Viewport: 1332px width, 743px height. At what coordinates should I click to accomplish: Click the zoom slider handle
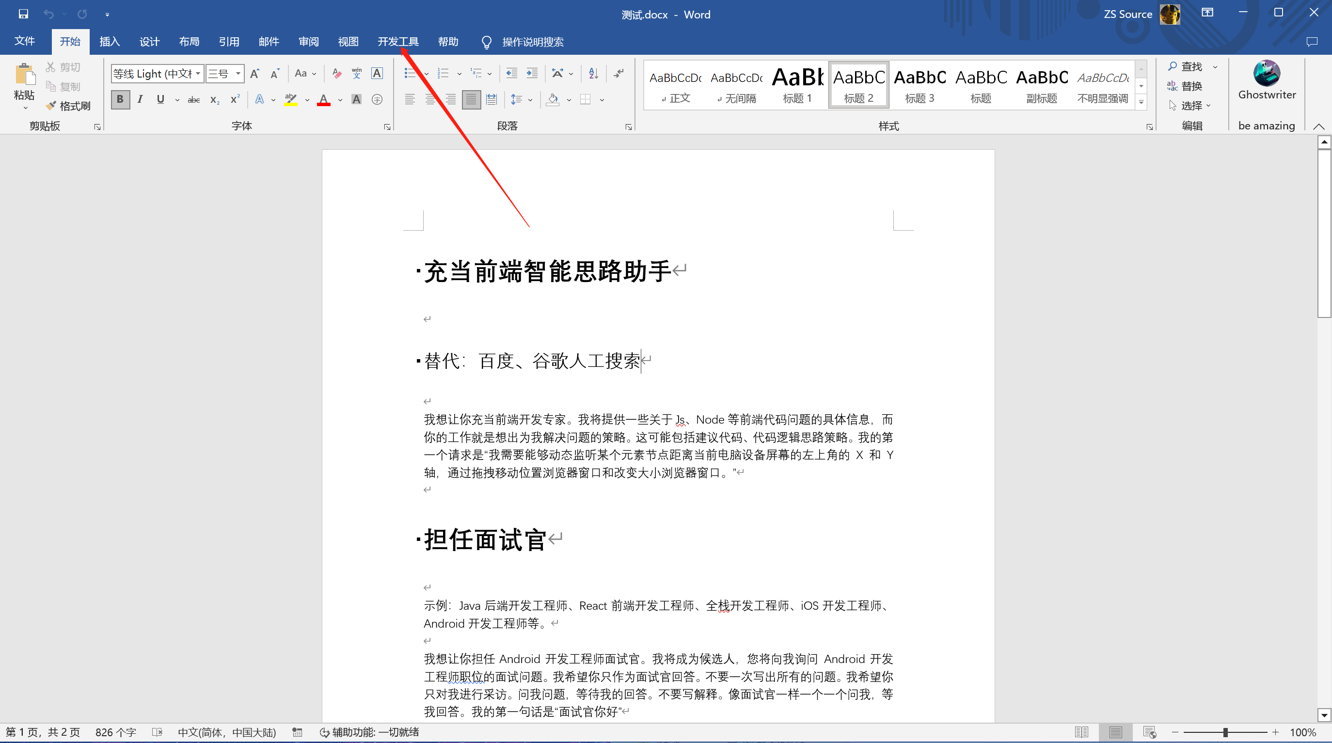point(1225,732)
